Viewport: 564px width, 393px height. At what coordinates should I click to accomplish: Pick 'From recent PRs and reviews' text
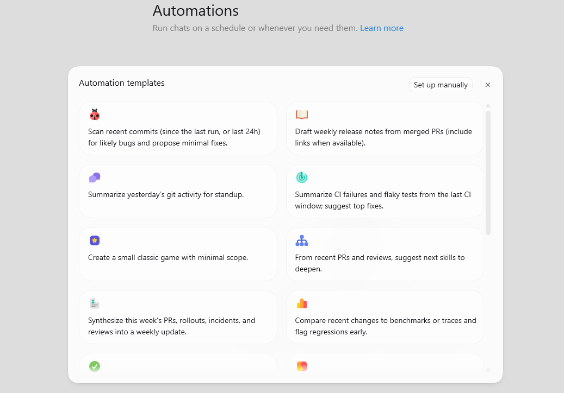click(x=380, y=263)
